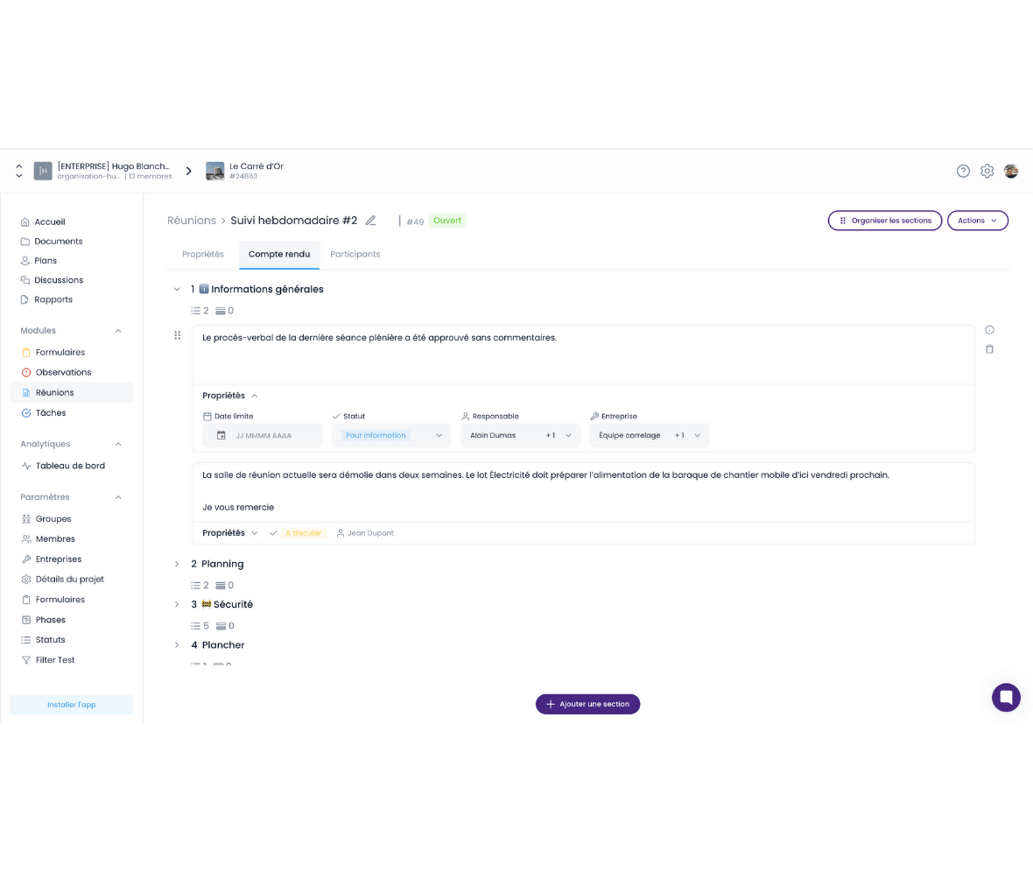This screenshot has height=872, width=1033.
Task: Collapse the Modules sidebar group
Action: 120,330
